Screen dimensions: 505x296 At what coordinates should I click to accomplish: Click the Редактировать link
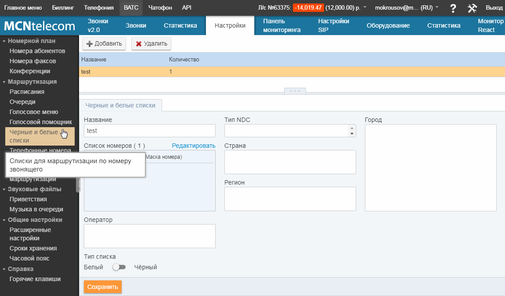point(193,146)
